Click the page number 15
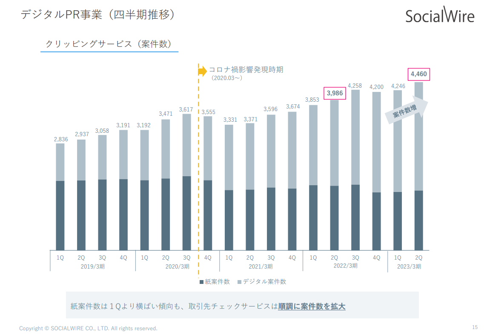This screenshot has width=484, height=335. click(x=475, y=327)
